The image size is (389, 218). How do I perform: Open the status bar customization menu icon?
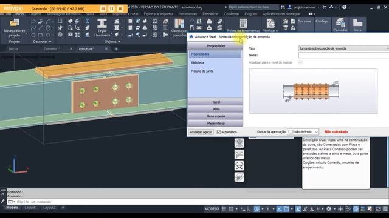(385, 209)
